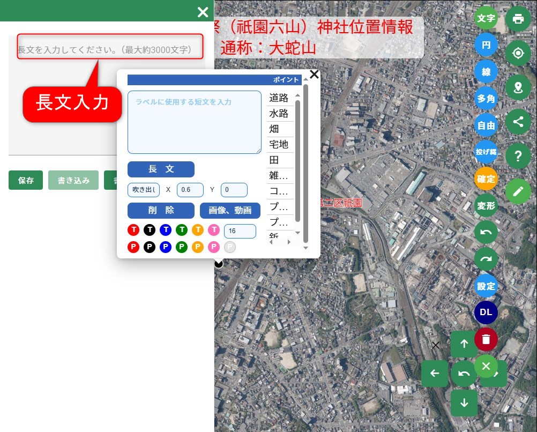Pan the map with the left arrow
The width and height of the screenshot is (537, 432).
[x=435, y=373]
